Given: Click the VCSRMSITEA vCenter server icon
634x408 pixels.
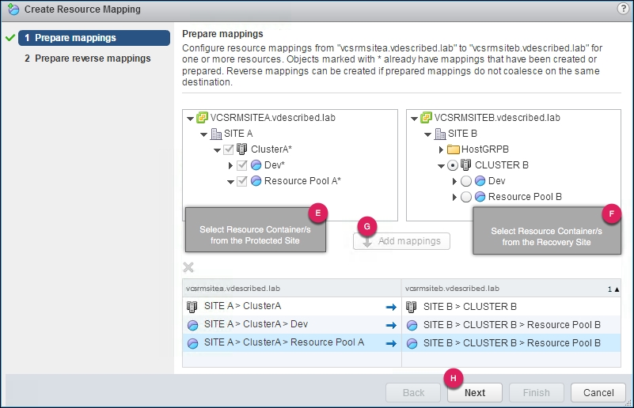Looking at the screenshot, I should (202, 118).
